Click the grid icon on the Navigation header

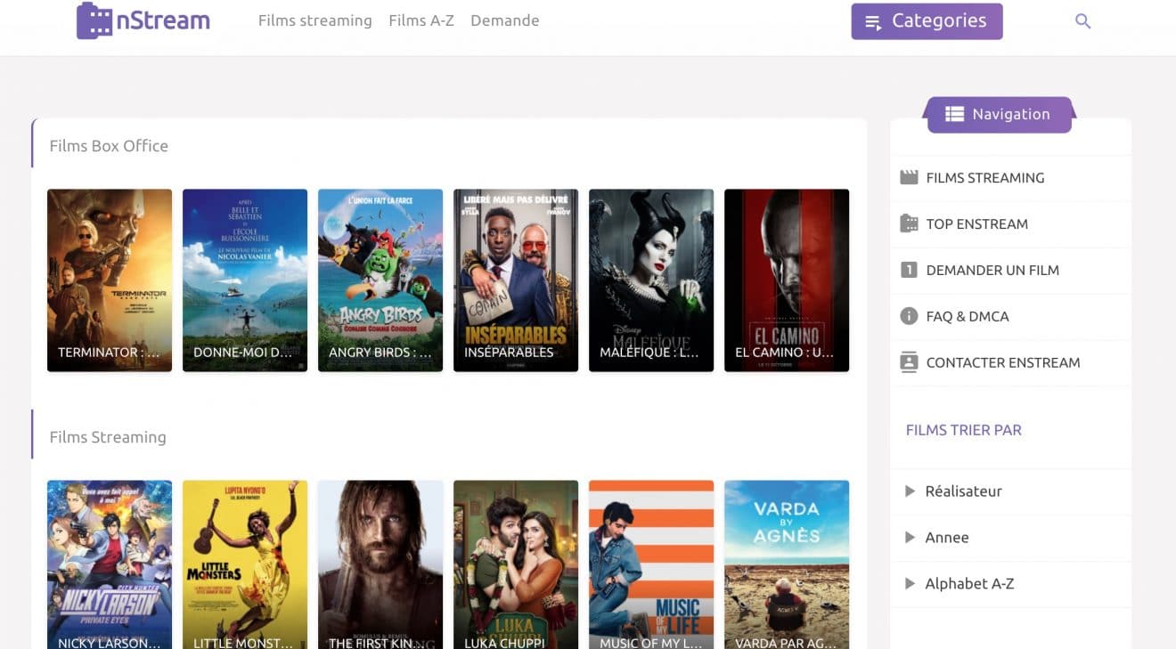[953, 114]
